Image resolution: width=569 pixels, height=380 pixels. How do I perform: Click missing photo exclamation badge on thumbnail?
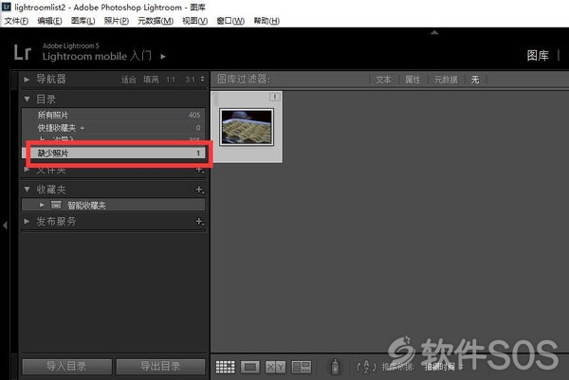(x=275, y=97)
